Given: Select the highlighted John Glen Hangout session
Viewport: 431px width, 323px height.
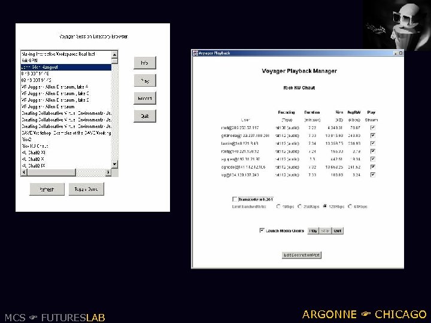Looking at the screenshot, I should point(66,67).
